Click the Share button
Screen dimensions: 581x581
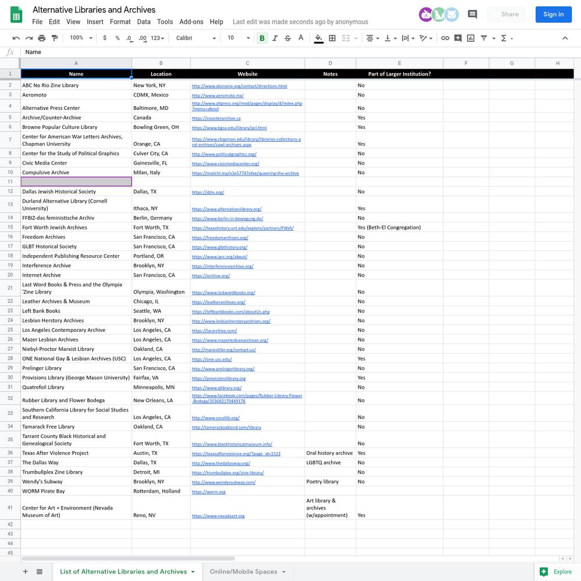(506, 15)
